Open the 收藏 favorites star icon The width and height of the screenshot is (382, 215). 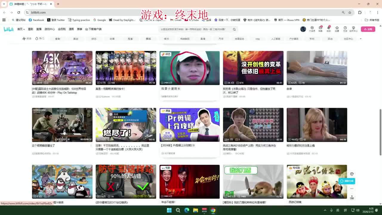click(x=337, y=29)
